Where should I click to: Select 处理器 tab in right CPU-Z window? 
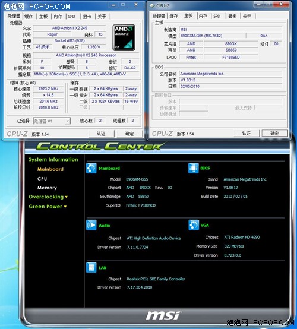159,16
